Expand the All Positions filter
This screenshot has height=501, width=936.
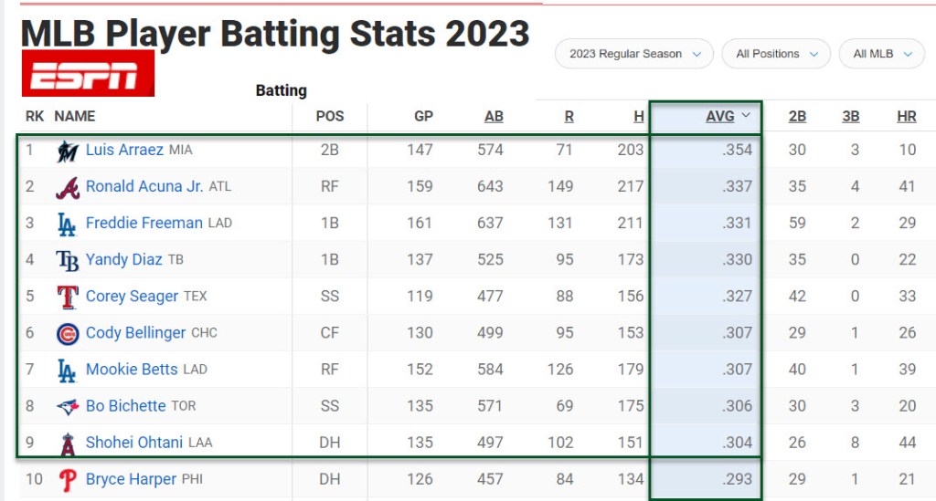click(x=776, y=54)
